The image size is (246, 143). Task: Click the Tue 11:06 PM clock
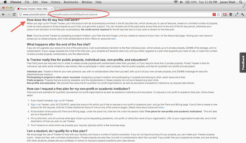208,2
